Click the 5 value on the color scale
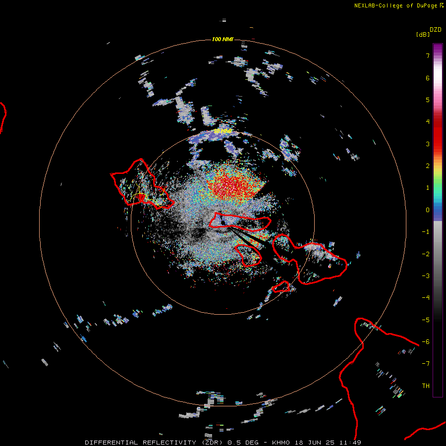The height and width of the screenshot is (446, 446). coord(428,100)
